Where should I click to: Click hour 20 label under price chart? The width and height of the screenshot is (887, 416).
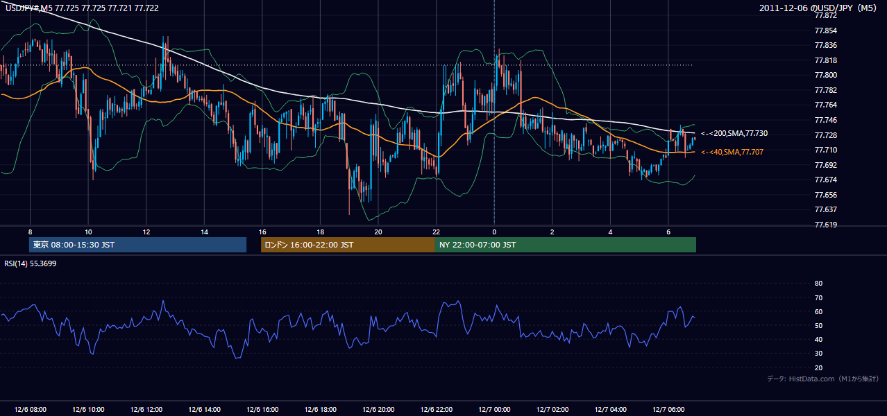coord(378,232)
